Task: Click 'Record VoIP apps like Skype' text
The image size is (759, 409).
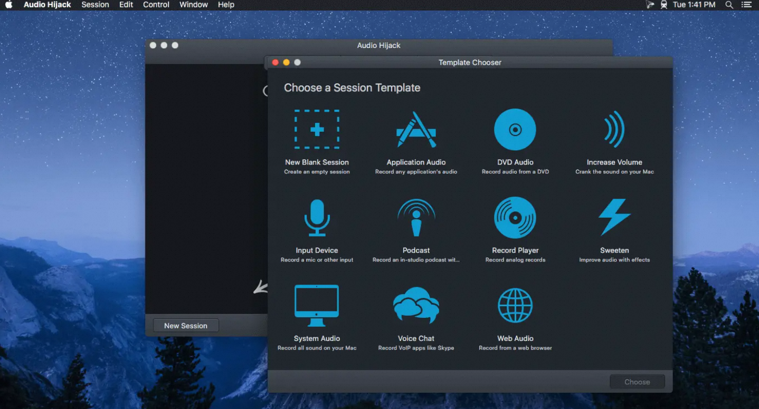Action: point(416,348)
